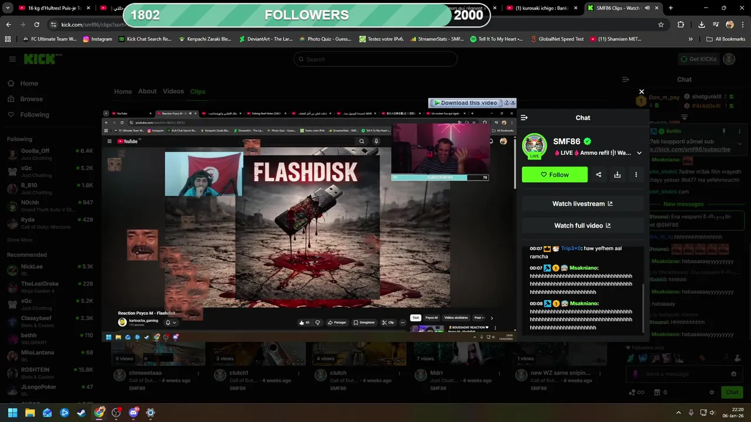The height and width of the screenshot is (422, 751).
Task: Download the clip using download icon
Action: 617,175
